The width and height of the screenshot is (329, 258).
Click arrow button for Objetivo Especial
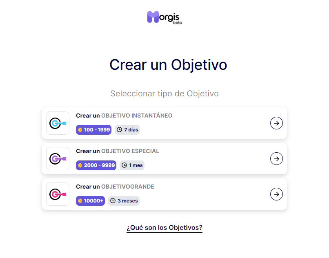pos(276,158)
